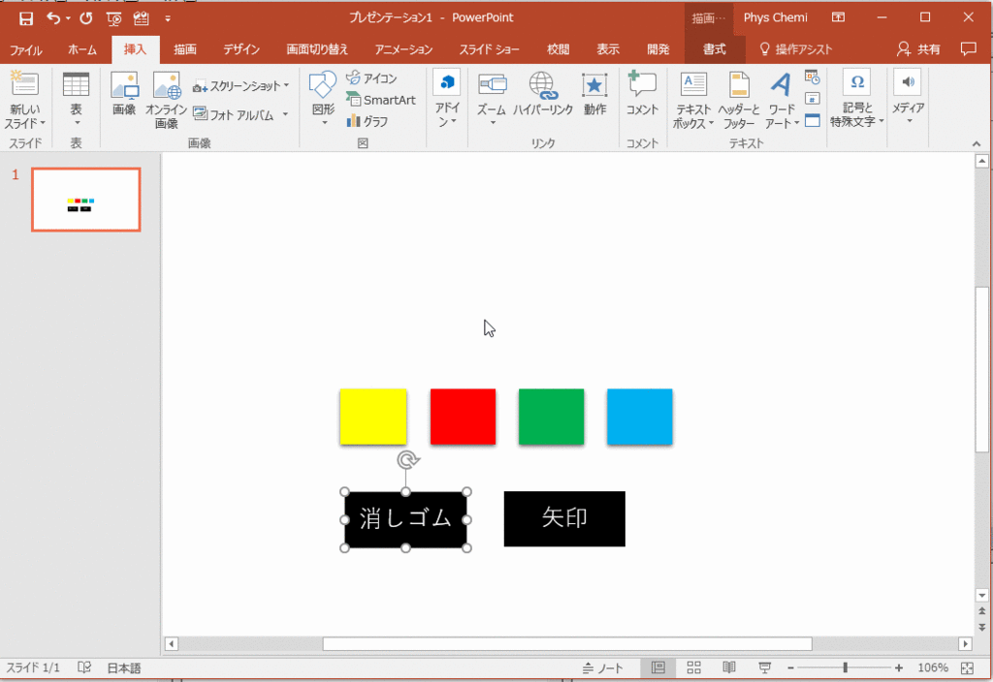Select slide 1 thumbnail
993x682 pixels.
pos(86,200)
